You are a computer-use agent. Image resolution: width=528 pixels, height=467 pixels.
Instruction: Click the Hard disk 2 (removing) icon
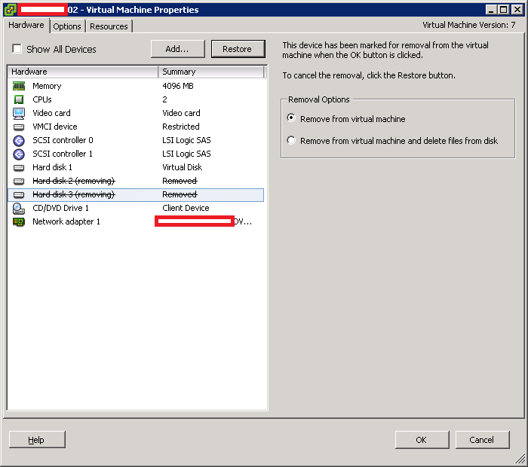pyautogui.click(x=19, y=182)
